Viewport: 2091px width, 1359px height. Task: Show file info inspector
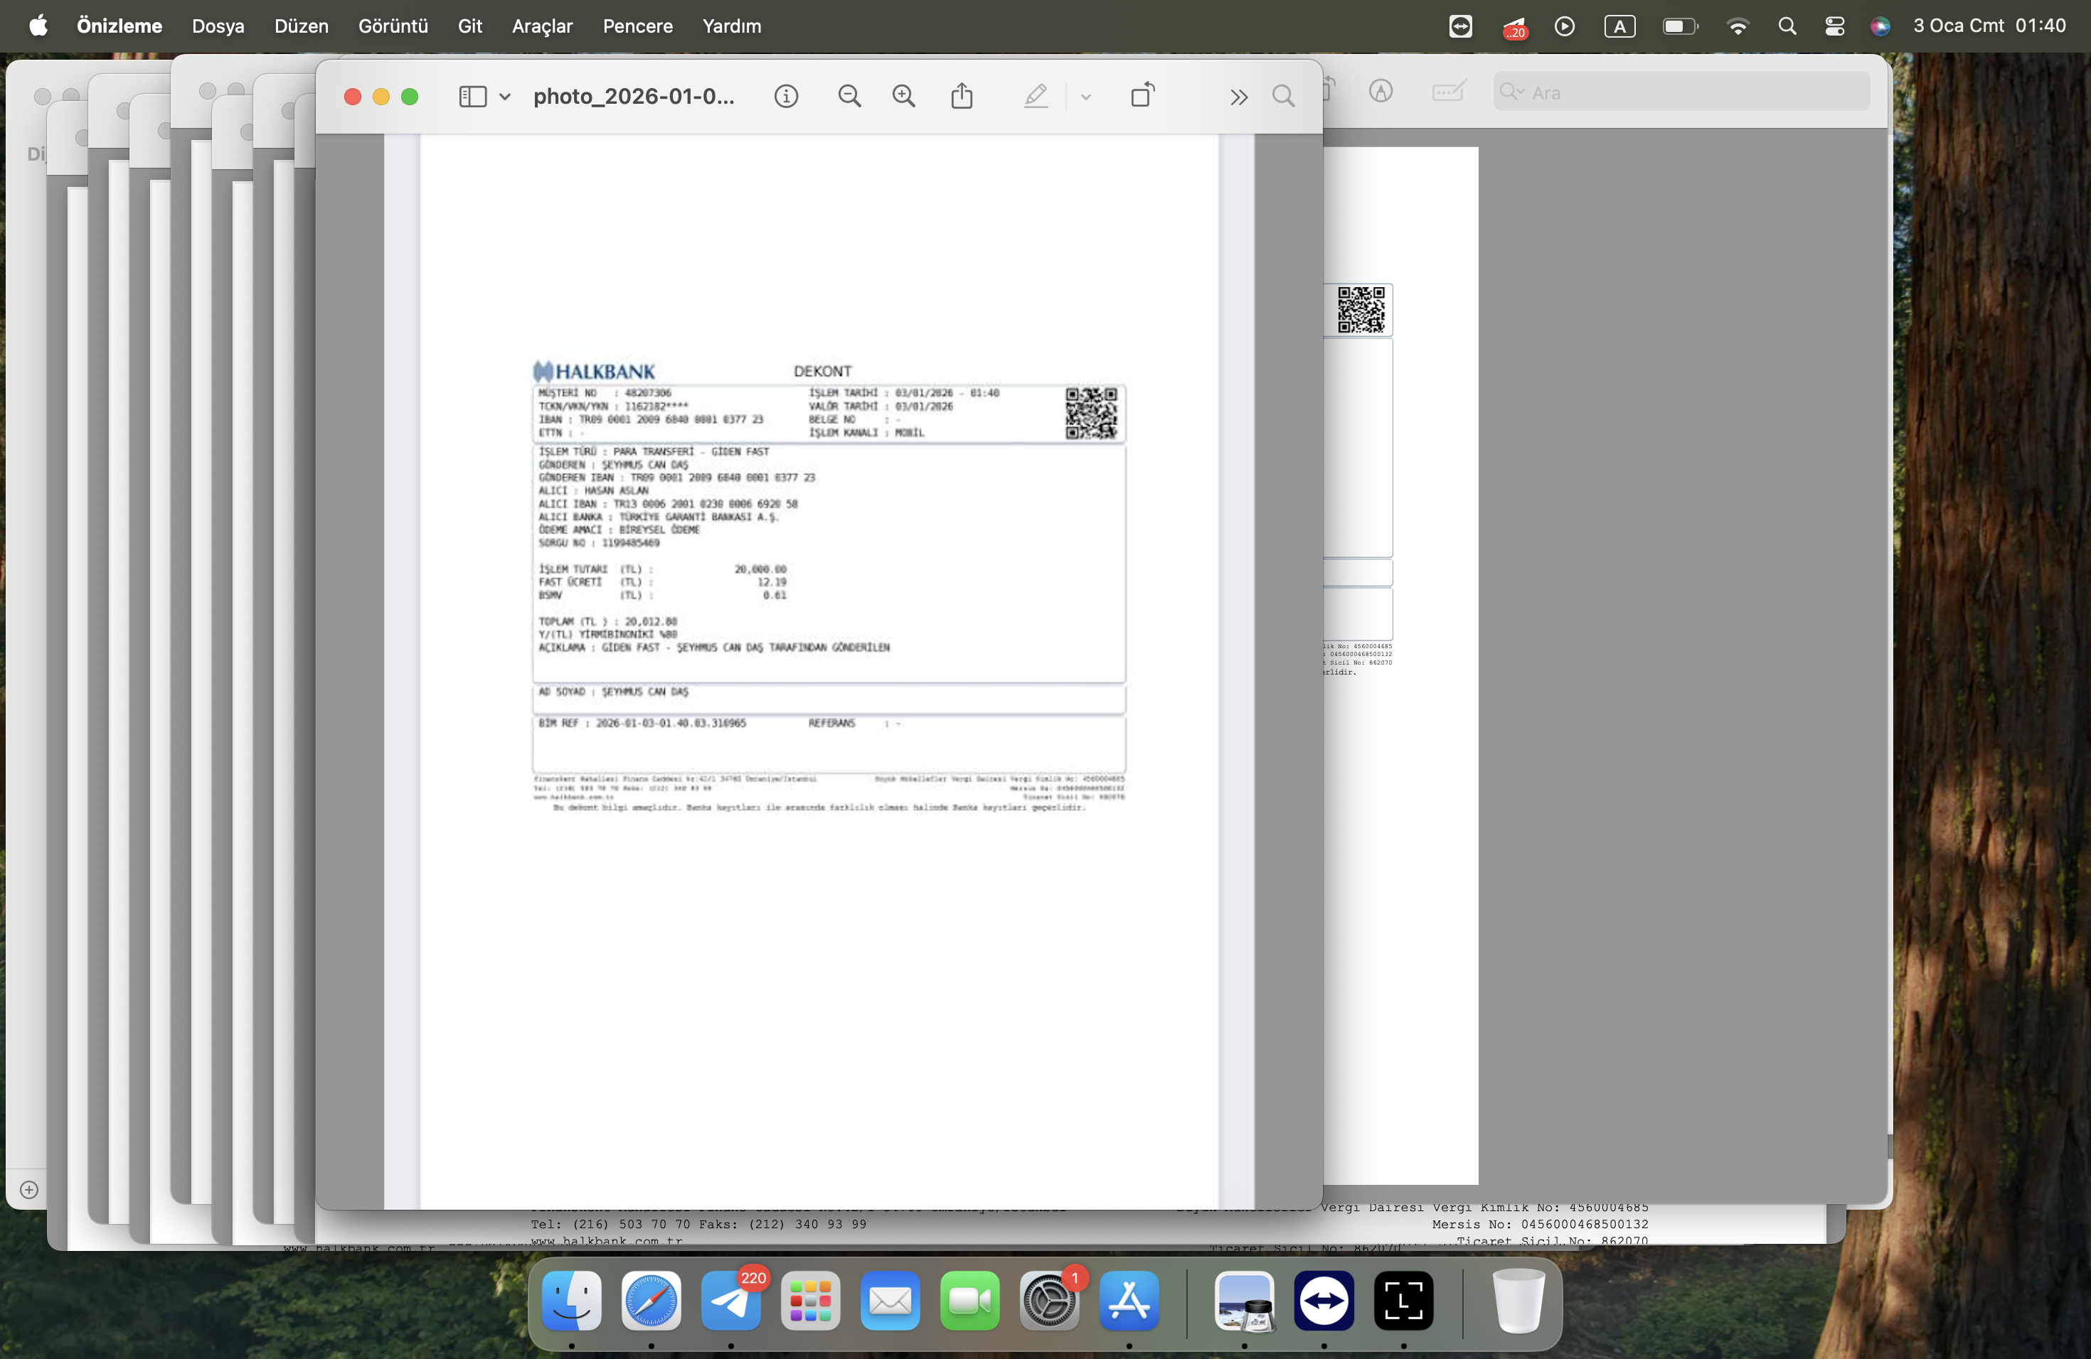(787, 97)
